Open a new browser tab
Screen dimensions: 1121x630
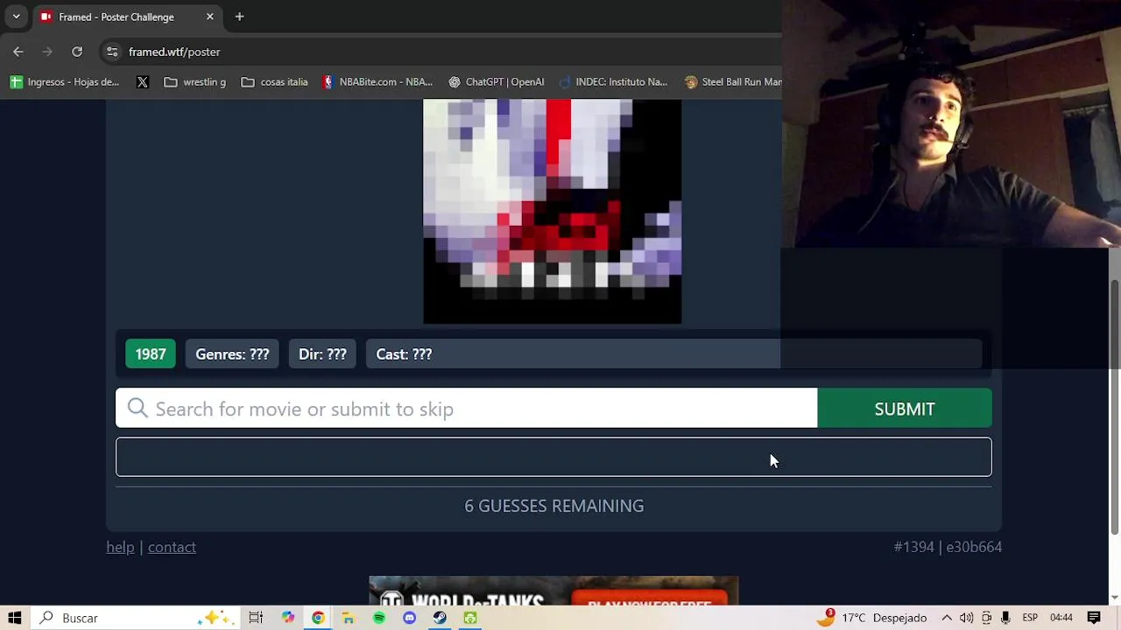point(239,17)
